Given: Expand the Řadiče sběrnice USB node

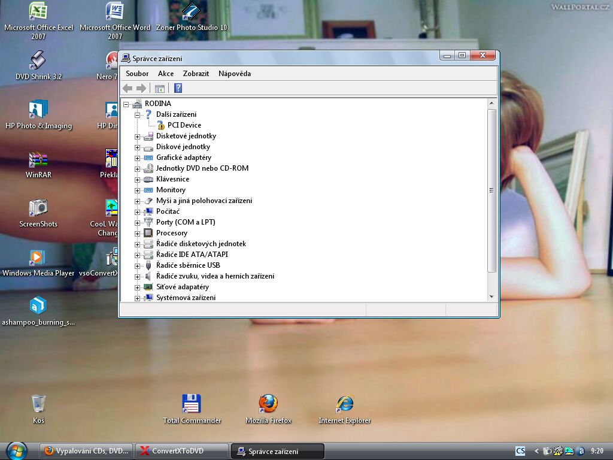Looking at the screenshot, I should pos(137,266).
